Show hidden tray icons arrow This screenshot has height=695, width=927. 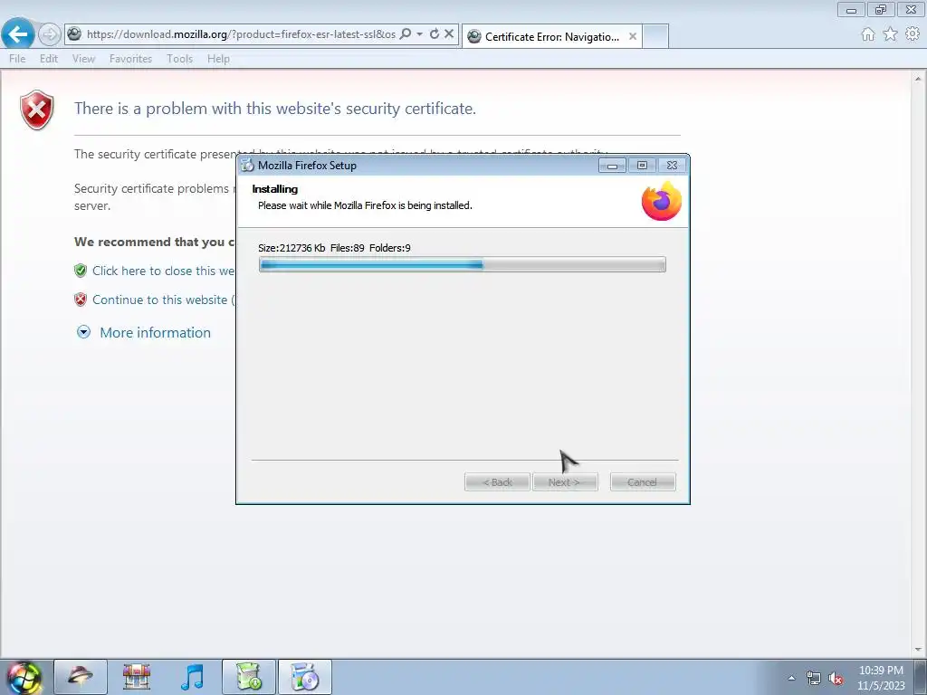click(791, 678)
